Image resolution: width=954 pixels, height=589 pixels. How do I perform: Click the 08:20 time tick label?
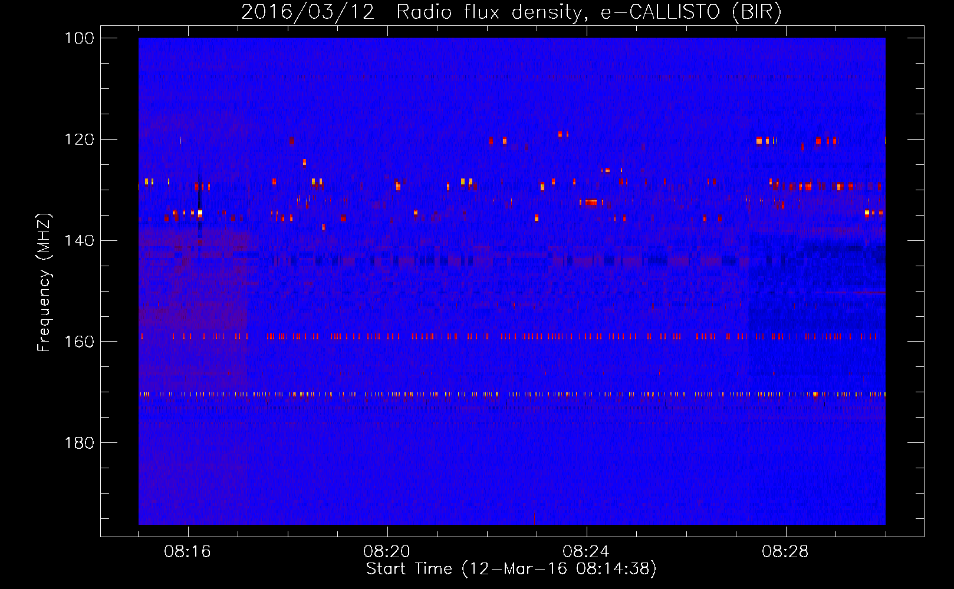coord(387,552)
